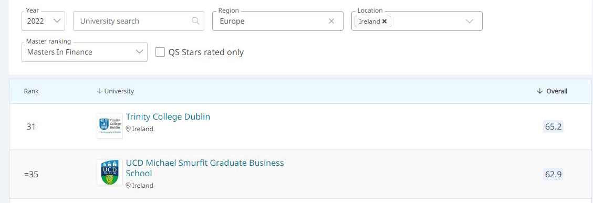
Task: Click the down-arrow sort icon beside University
Action: coord(100,91)
